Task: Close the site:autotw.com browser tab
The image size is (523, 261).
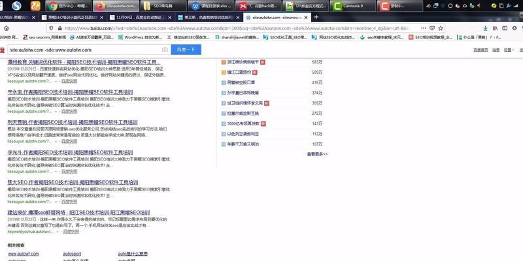Action: [x=306, y=18]
